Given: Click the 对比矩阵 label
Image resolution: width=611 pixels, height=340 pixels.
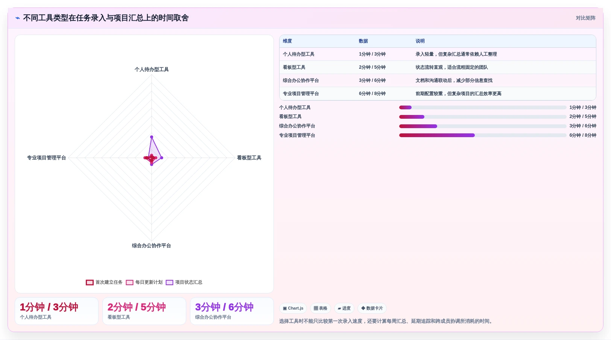Looking at the screenshot, I should [585, 18].
